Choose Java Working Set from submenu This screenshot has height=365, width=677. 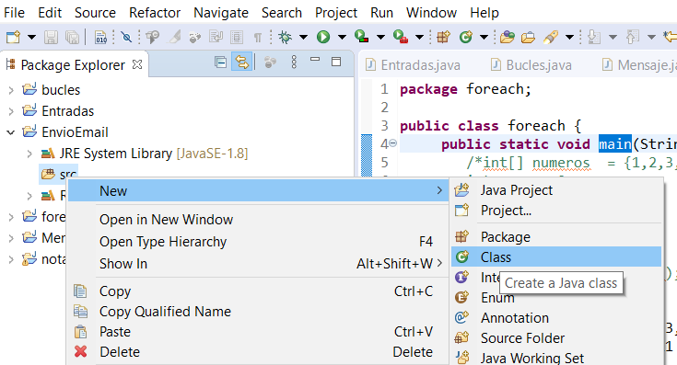point(556,359)
